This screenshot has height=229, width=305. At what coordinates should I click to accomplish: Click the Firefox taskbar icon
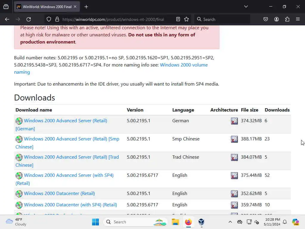pos(188,222)
